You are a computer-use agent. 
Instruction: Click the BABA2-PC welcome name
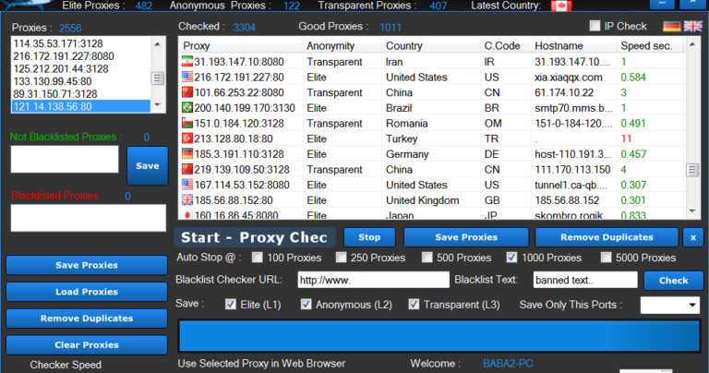click(x=508, y=364)
